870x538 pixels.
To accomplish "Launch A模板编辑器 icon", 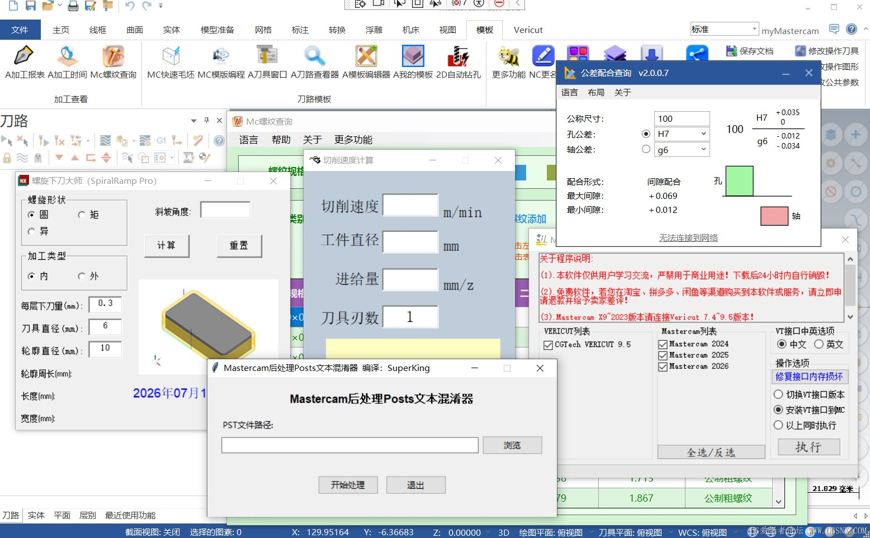I will click(x=366, y=56).
